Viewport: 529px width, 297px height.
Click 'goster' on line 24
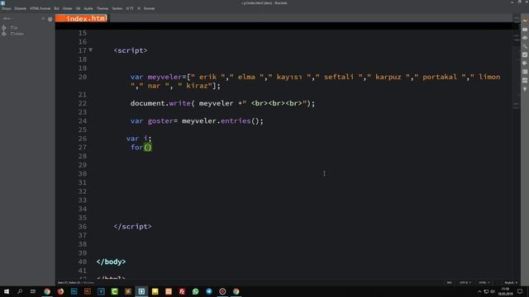coord(160,121)
